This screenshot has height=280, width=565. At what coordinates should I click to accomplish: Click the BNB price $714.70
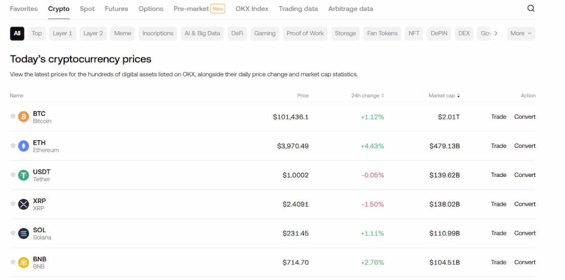point(296,263)
